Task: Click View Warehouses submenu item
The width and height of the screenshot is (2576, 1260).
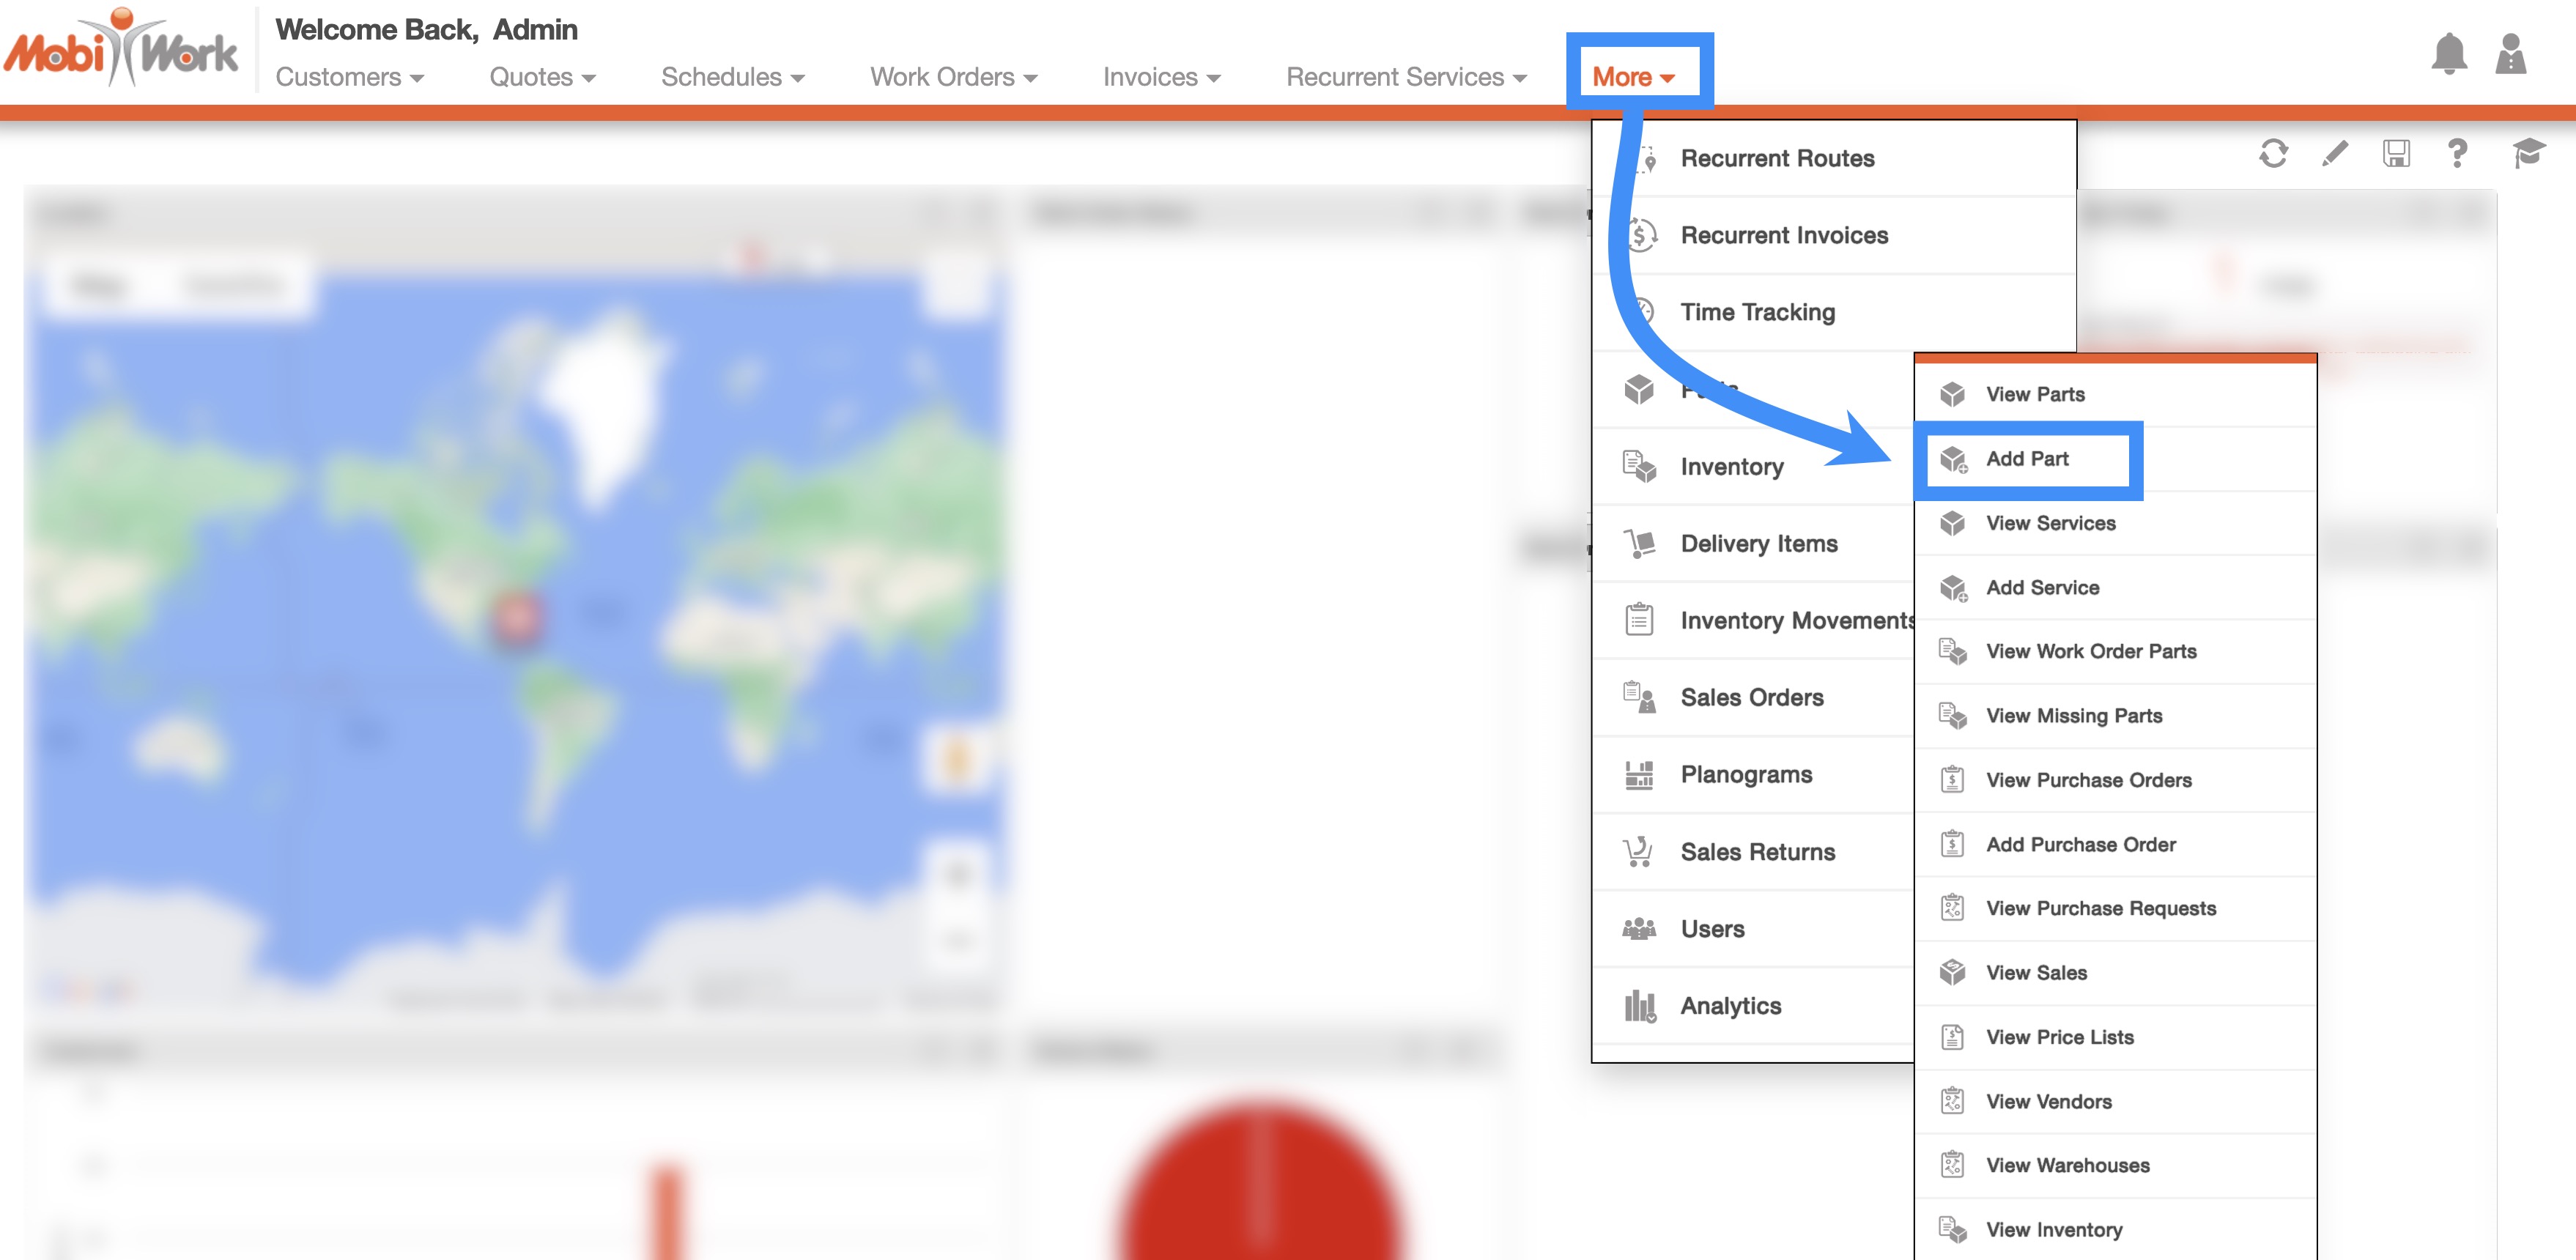Action: 2067,1165
